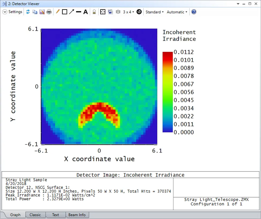Open the Automatic dropdown menu
261x219 pixels.
pos(177,12)
